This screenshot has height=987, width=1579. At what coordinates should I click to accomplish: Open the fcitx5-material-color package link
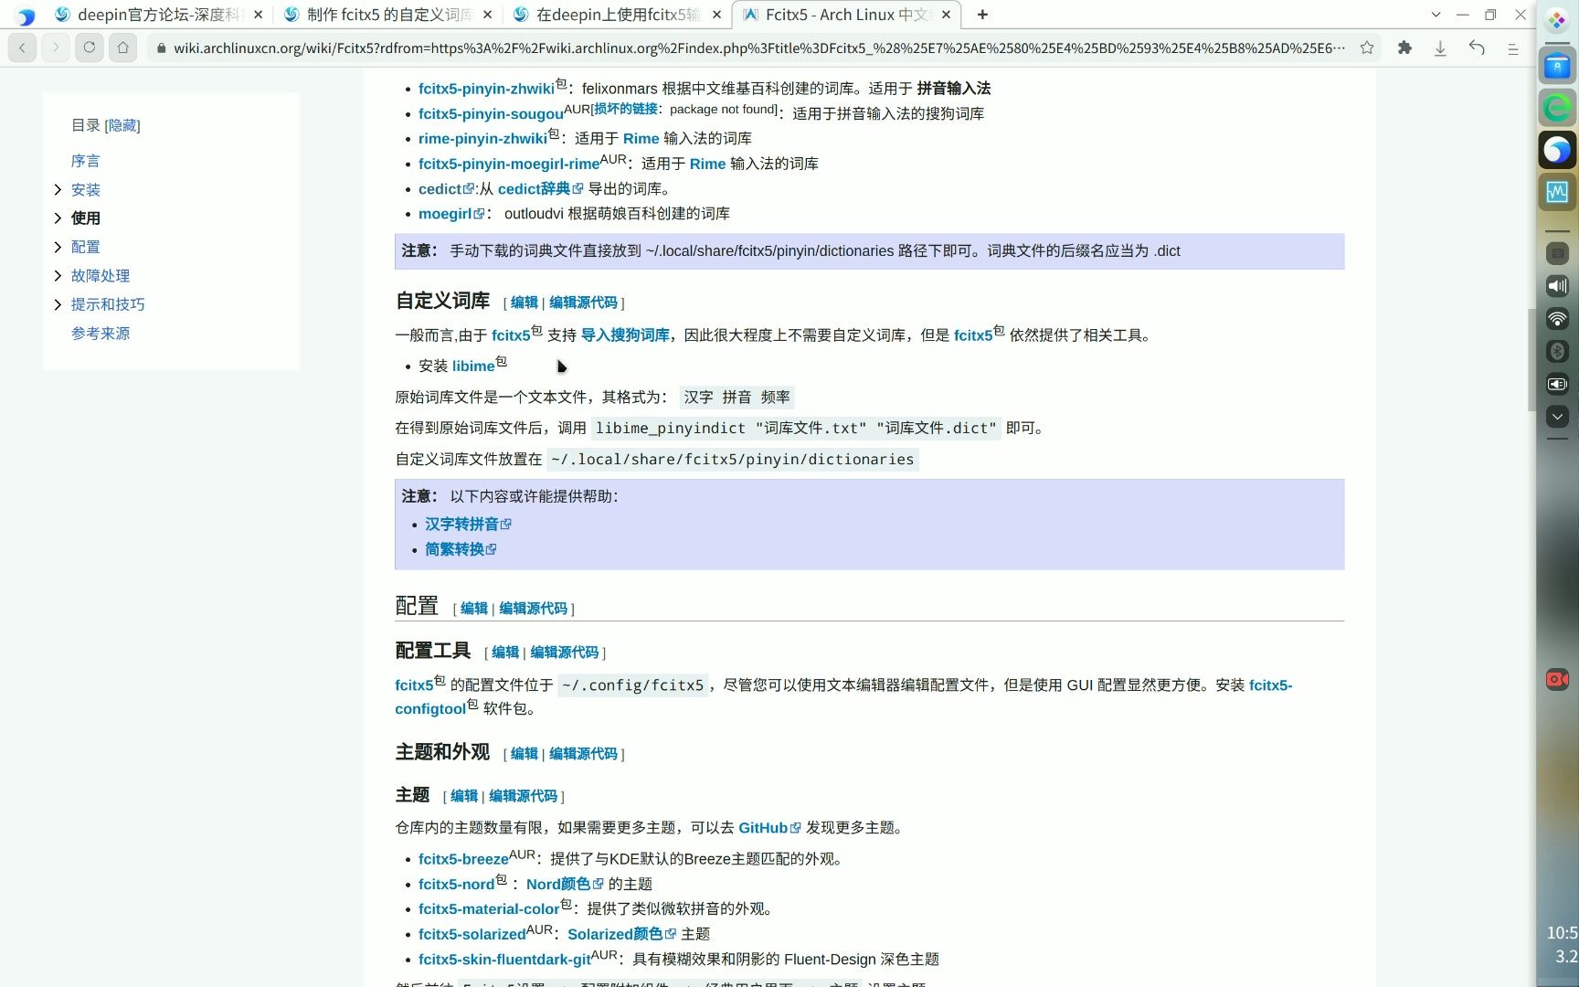pos(489,909)
